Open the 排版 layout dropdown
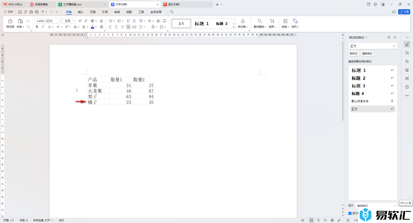The width and height of the screenshot is (413, 223). point(285,27)
